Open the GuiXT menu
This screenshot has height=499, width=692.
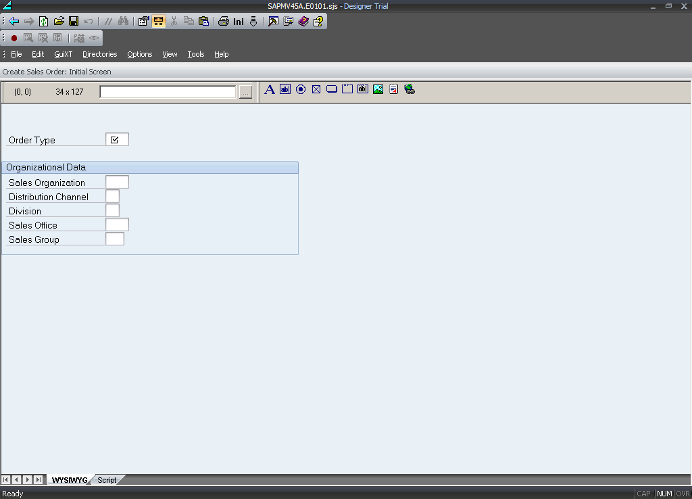pyautogui.click(x=63, y=54)
